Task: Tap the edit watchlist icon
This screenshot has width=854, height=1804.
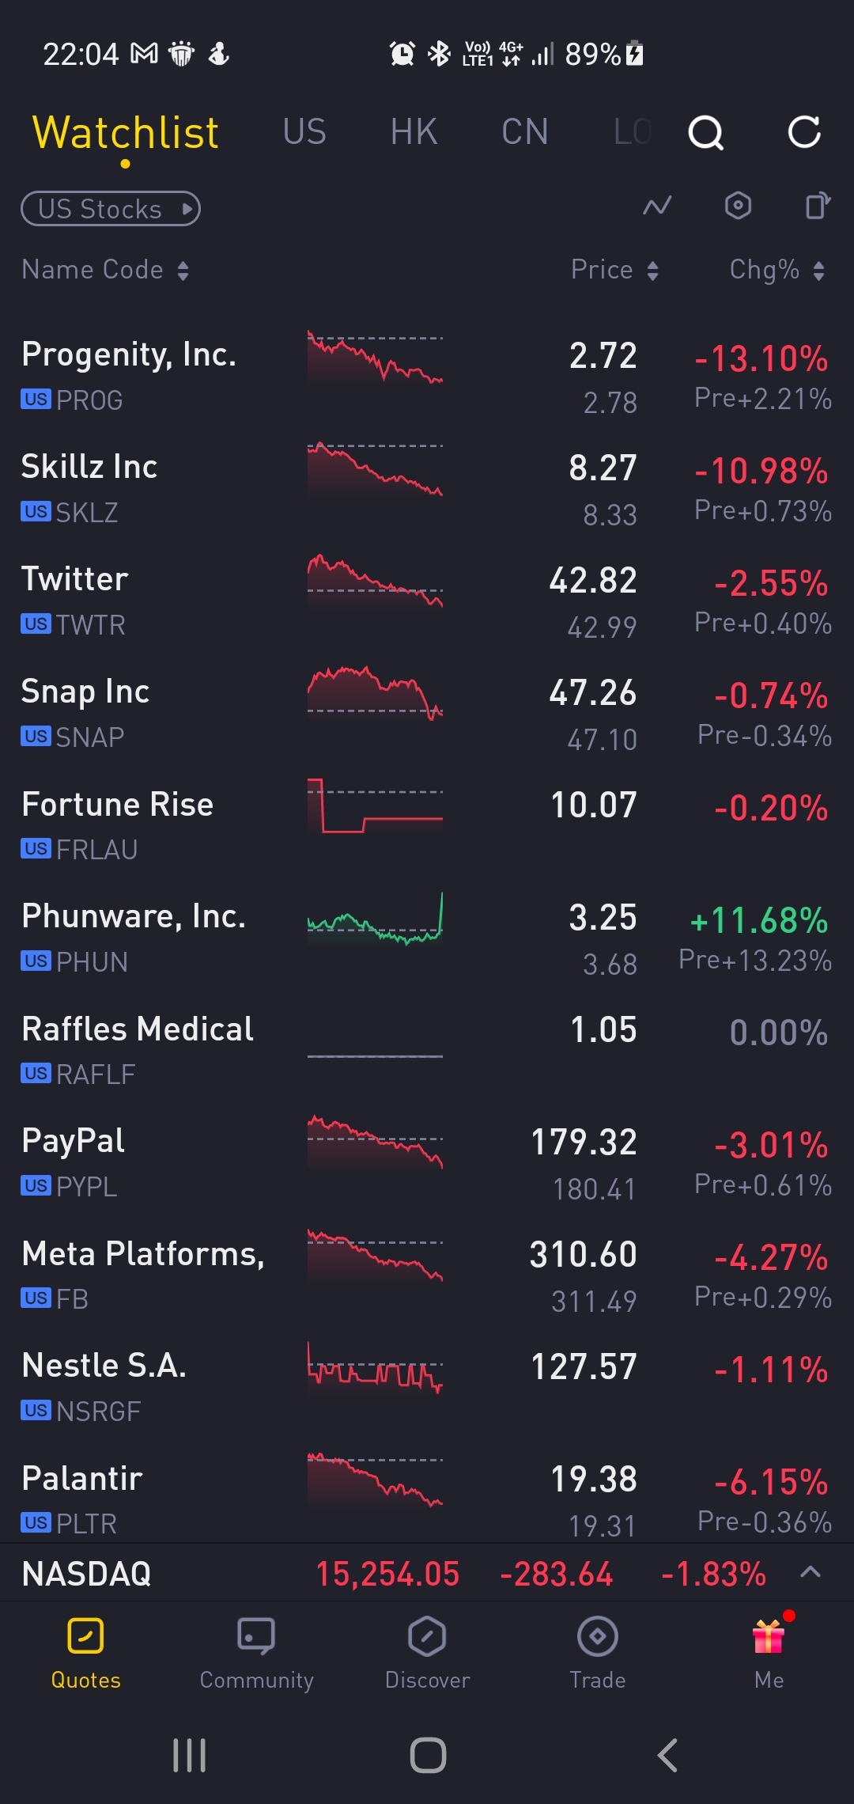Action: tap(818, 206)
